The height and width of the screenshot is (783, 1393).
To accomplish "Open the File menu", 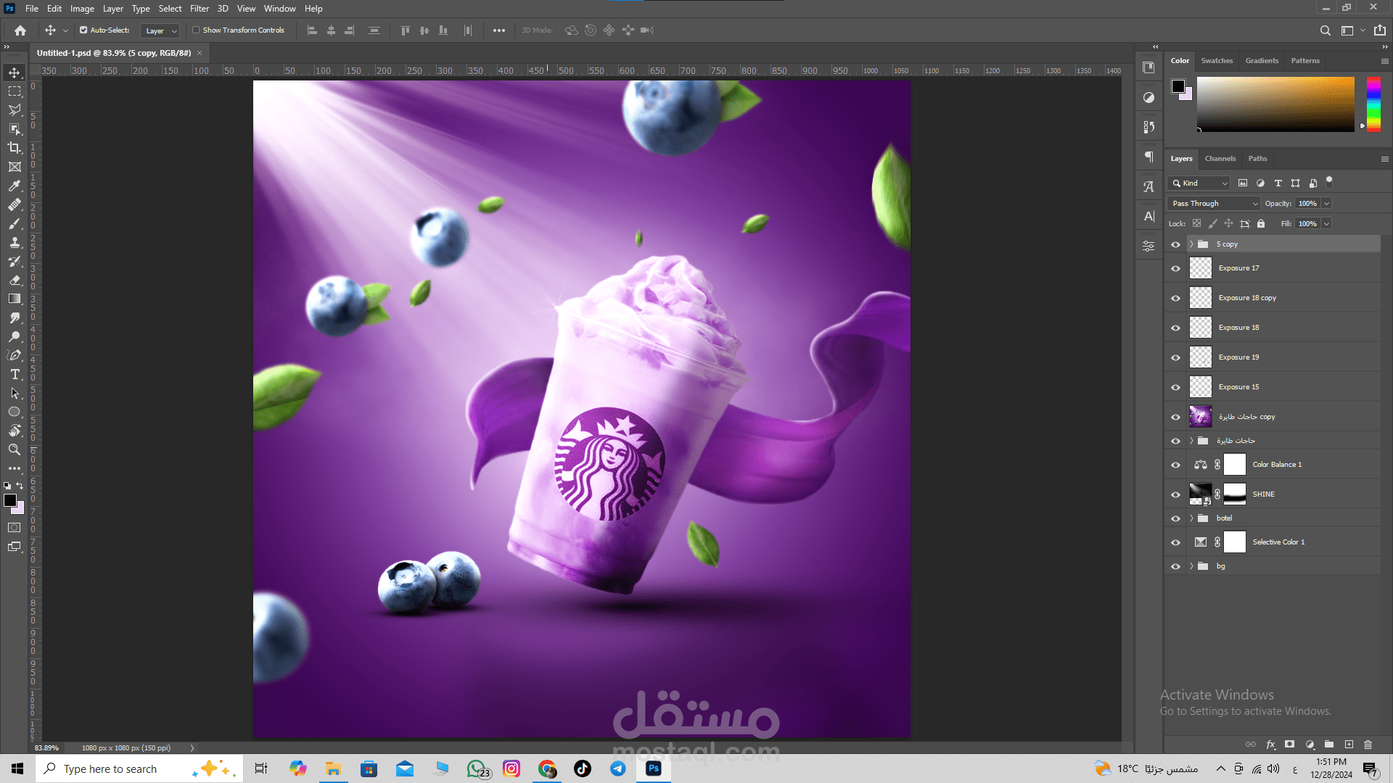I will tap(32, 9).
